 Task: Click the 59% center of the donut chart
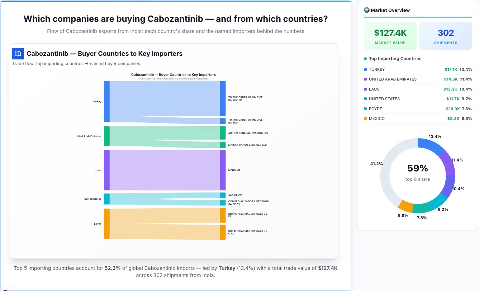tap(418, 168)
